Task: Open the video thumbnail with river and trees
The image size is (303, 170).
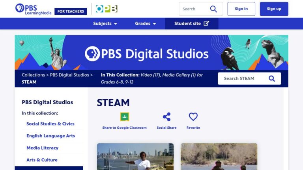Action: coord(219,157)
